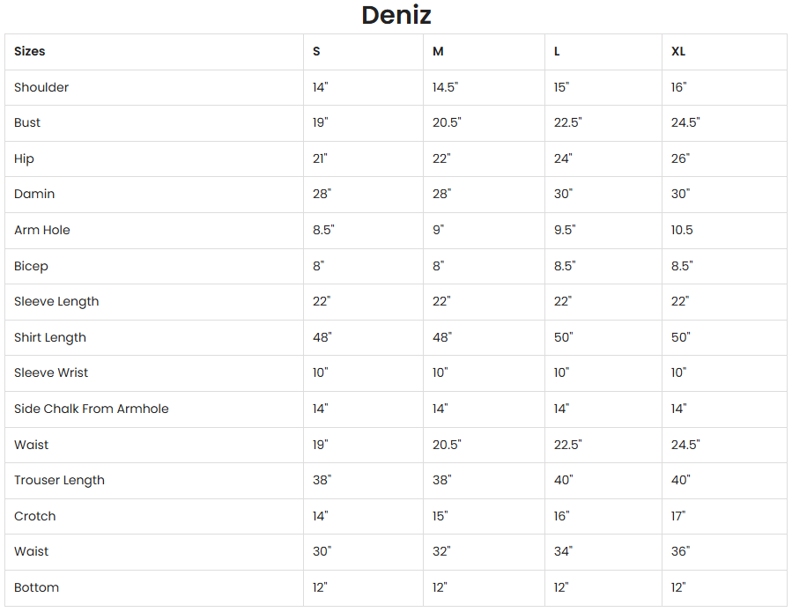Select the S column header
The height and width of the screenshot is (612, 792).
click(x=316, y=51)
